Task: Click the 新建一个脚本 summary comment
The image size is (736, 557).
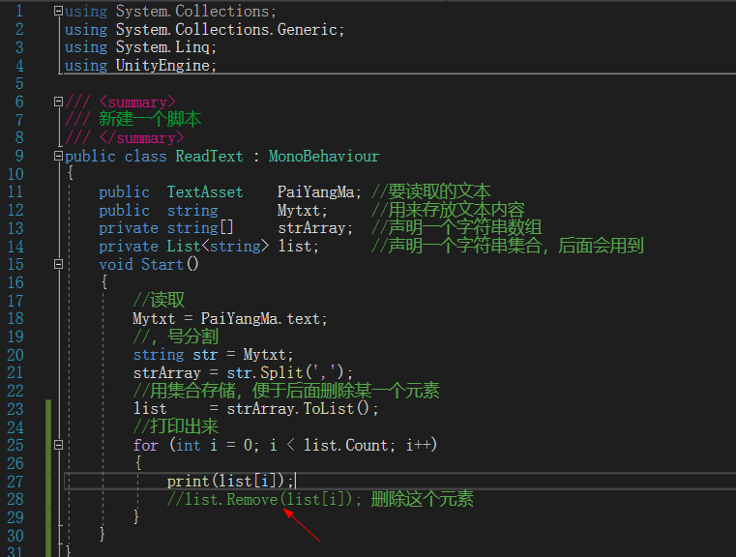Action: pos(150,119)
